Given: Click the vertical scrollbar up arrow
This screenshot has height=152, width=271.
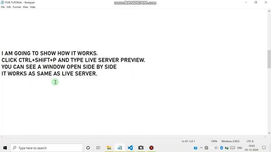Looking at the screenshot, I should (x=269, y=11).
